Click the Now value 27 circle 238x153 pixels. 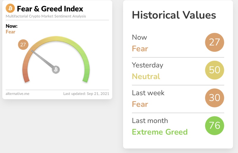pyautogui.click(x=214, y=42)
